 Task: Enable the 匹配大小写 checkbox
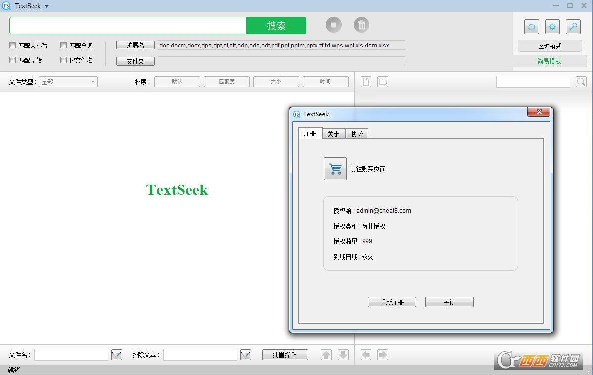(x=12, y=46)
